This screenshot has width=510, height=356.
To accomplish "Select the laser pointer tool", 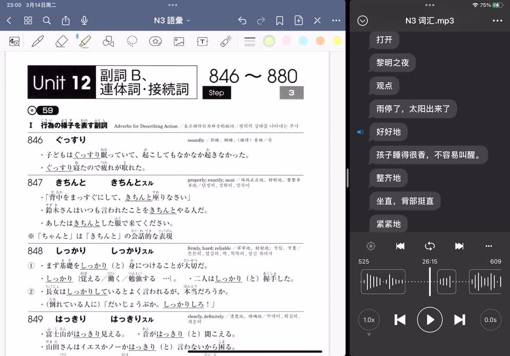I will coord(226,41).
